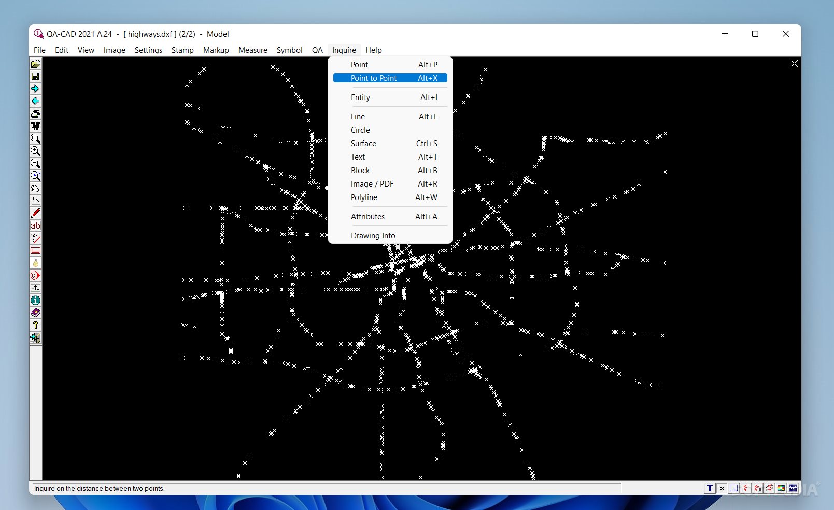
Task: Choose Polyline from Inquire menu
Action: pyautogui.click(x=390, y=197)
